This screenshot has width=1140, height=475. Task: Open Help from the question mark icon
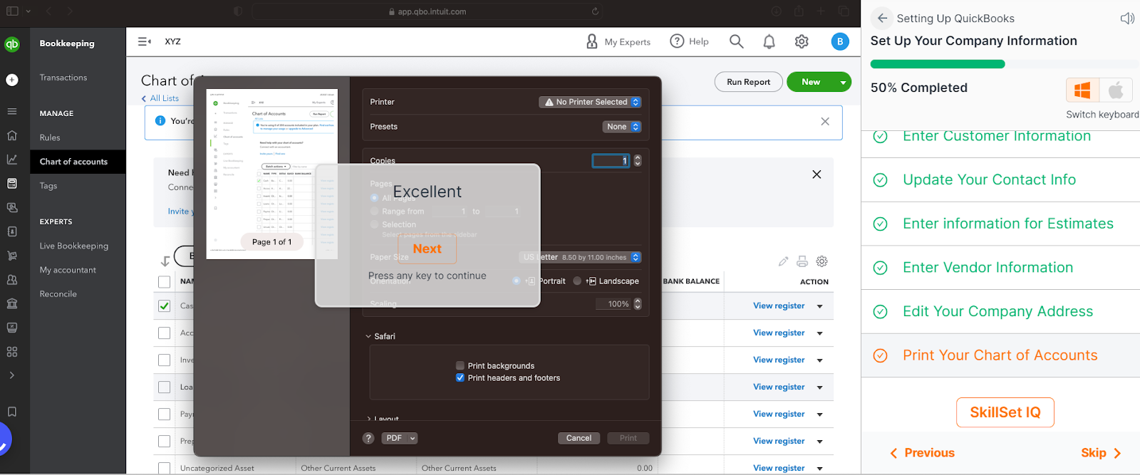[x=677, y=41]
